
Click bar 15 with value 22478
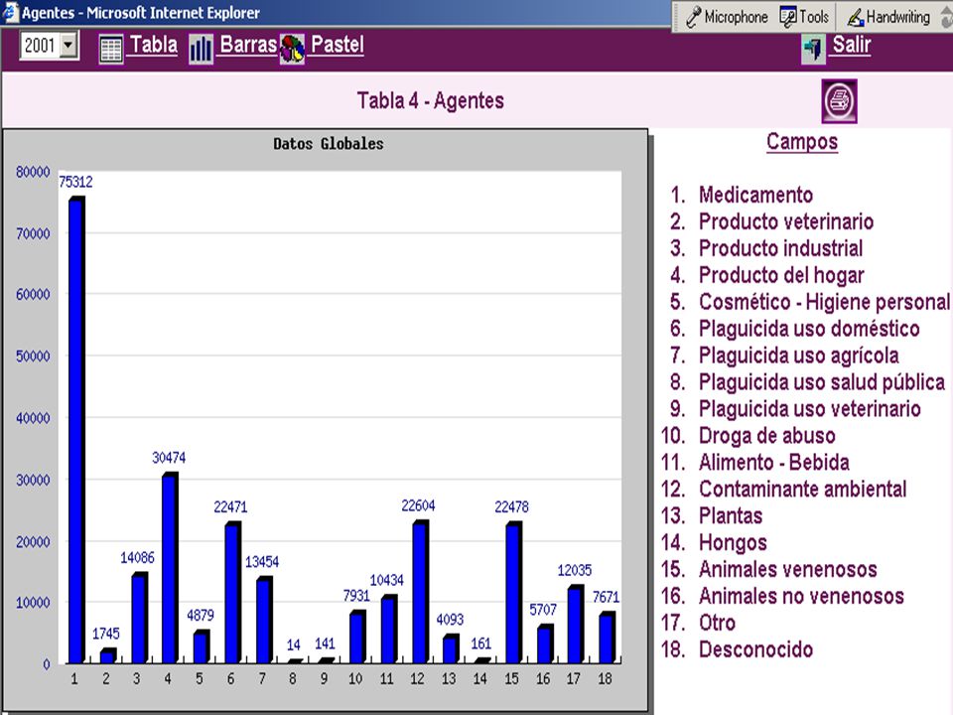coord(513,593)
